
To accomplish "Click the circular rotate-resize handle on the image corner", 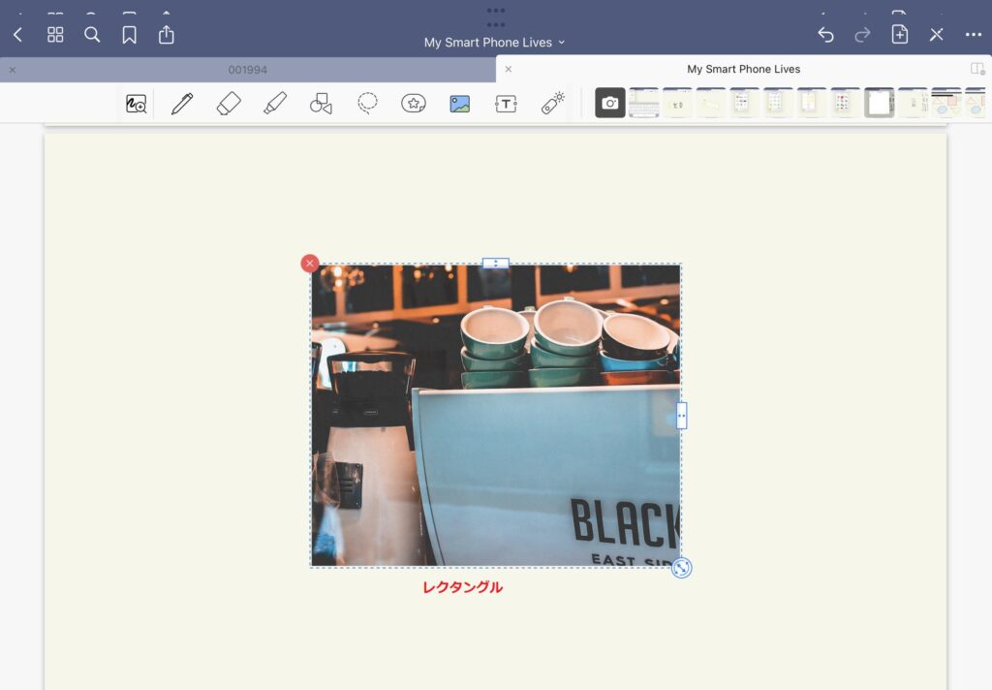I will click(x=681, y=568).
